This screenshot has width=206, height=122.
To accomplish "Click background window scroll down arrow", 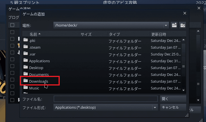I will pyautogui.click(x=198, y=100).
